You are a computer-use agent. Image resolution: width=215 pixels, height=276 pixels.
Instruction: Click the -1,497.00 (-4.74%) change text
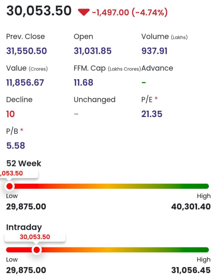click(x=130, y=12)
